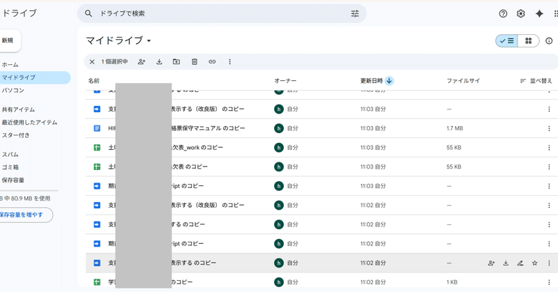This screenshot has width=558, height=292.
Task: Open more menu for 欠表_work のコピー row
Action: click(x=549, y=148)
